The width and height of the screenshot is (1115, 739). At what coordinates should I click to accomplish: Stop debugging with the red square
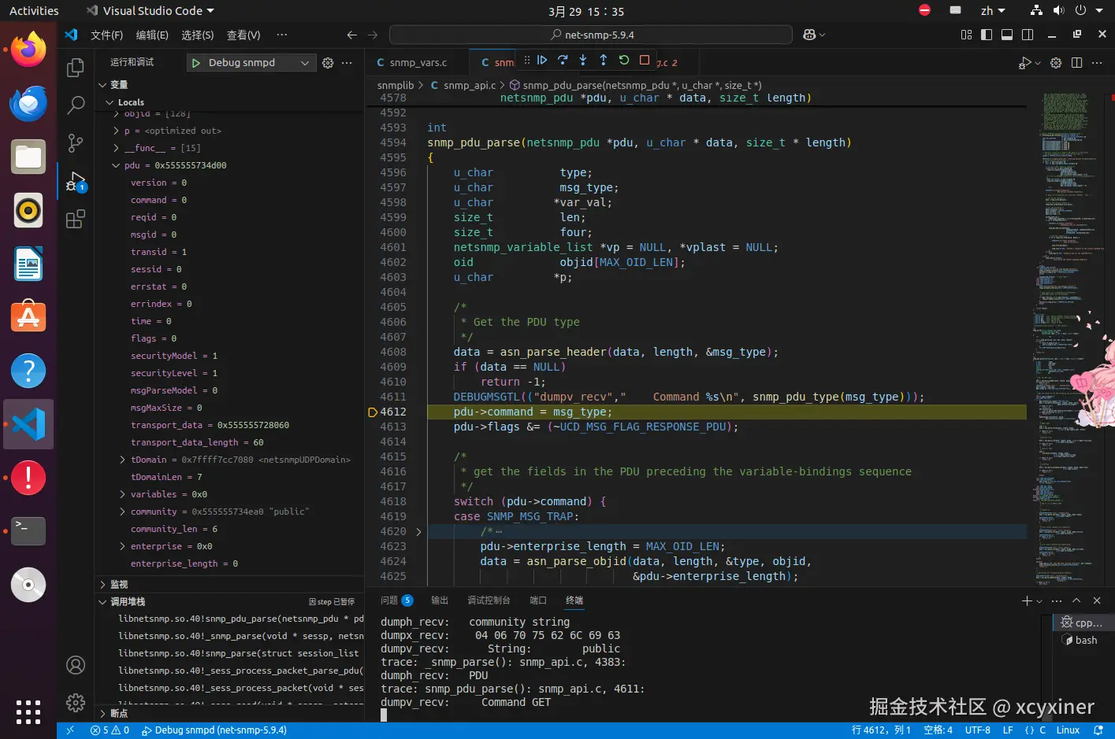coord(645,60)
